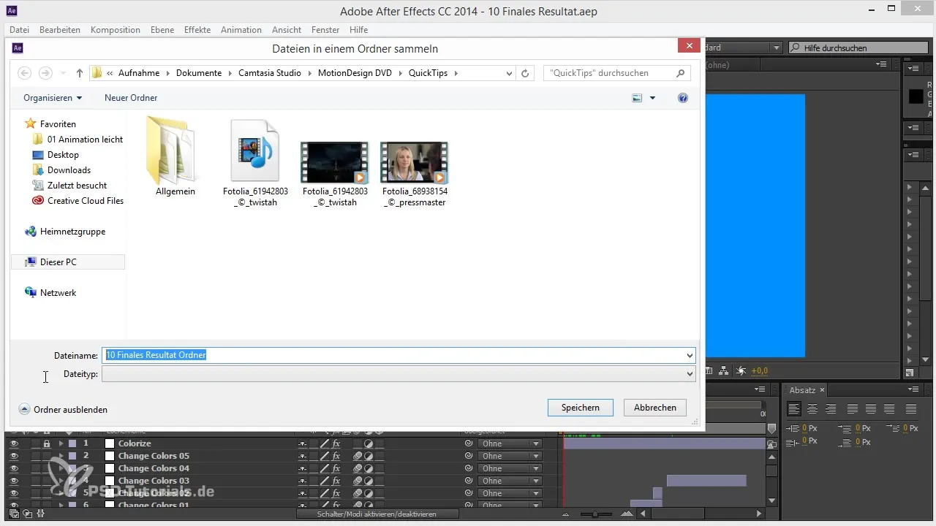The width and height of the screenshot is (936, 526).
Task: Toggle the curly braces timeline pane icon
Action: tap(40, 514)
